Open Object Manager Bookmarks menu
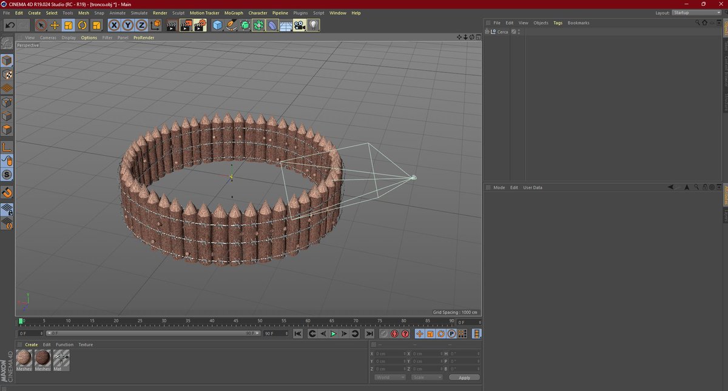This screenshot has height=391, width=728. [578, 23]
